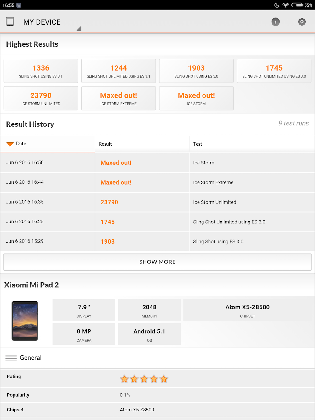Select the Result column header
Viewport: 315px width, 420px height.
(142, 144)
